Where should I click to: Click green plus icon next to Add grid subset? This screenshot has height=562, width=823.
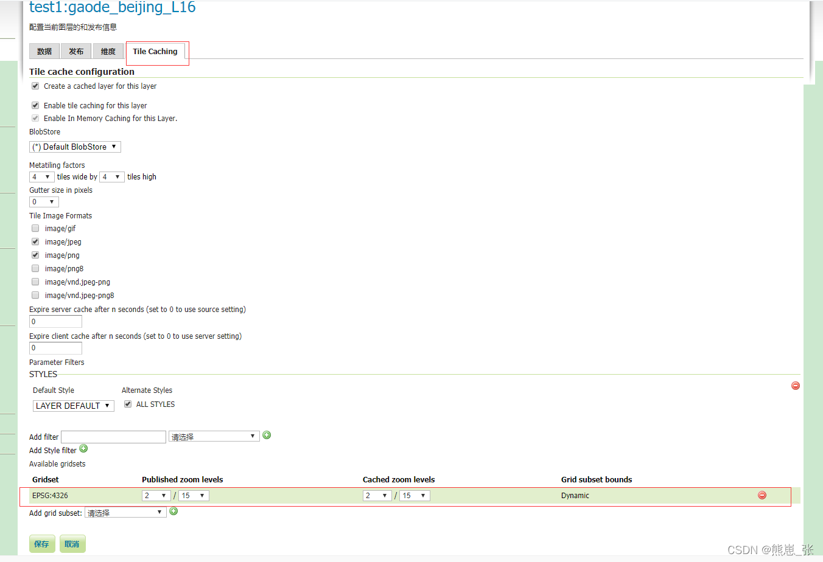pyautogui.click(x=173, y=511)
